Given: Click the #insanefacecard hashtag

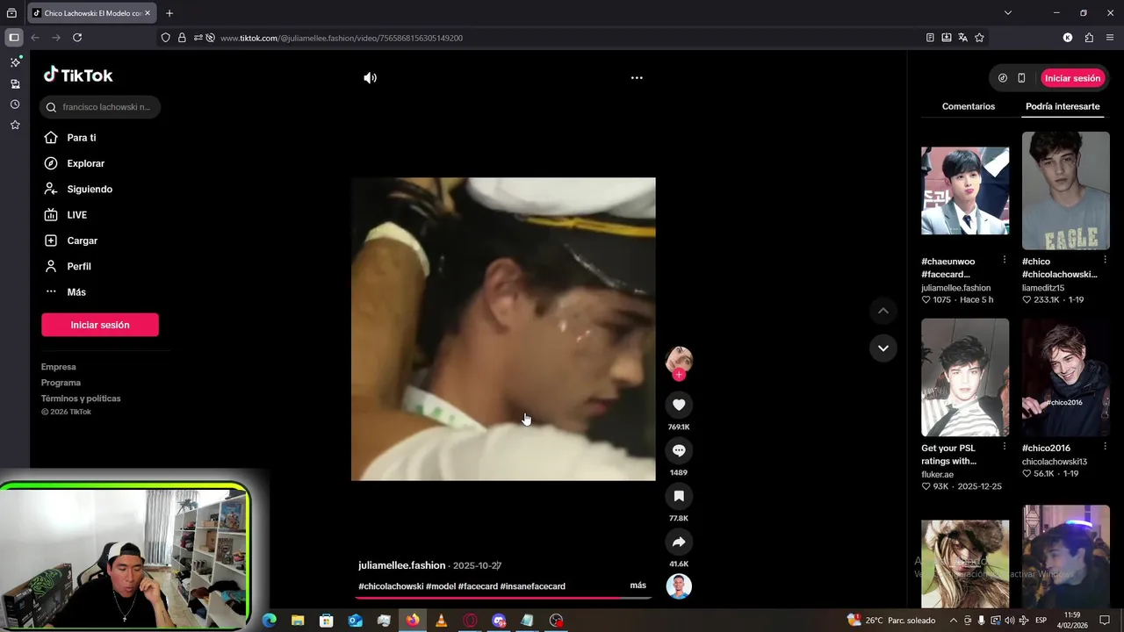Looking at the screenshot, I should point(533,586).
